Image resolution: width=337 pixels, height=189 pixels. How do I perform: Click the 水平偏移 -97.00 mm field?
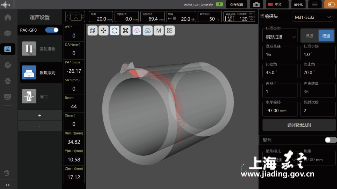click(280, 110)
